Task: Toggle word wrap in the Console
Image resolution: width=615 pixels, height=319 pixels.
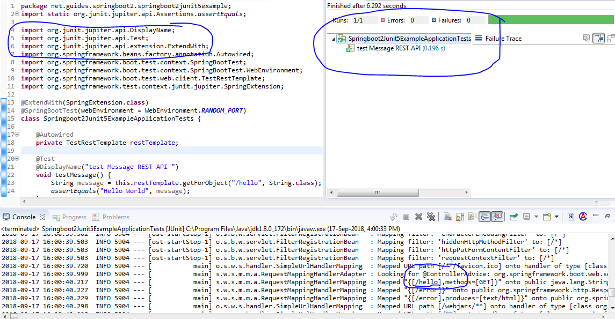Action: pos(471,217)
